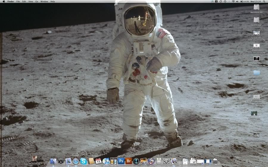
Task: Open Skype from the Dock
Action: pyautogui.click(x=83, y=161)
